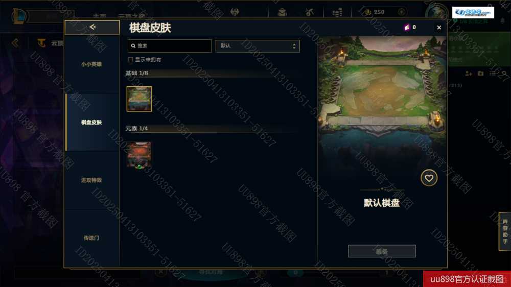Open the Collection icon in top navigation
This screenshot has width=511, height=287.
(282, 12)
